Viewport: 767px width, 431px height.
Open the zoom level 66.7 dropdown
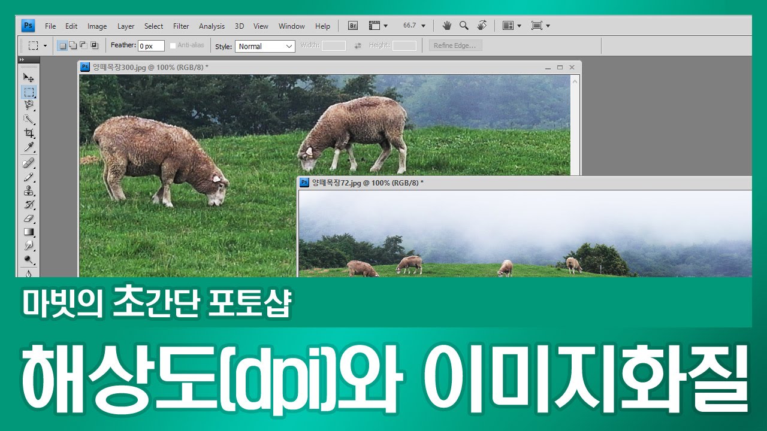tap(423, 26)
